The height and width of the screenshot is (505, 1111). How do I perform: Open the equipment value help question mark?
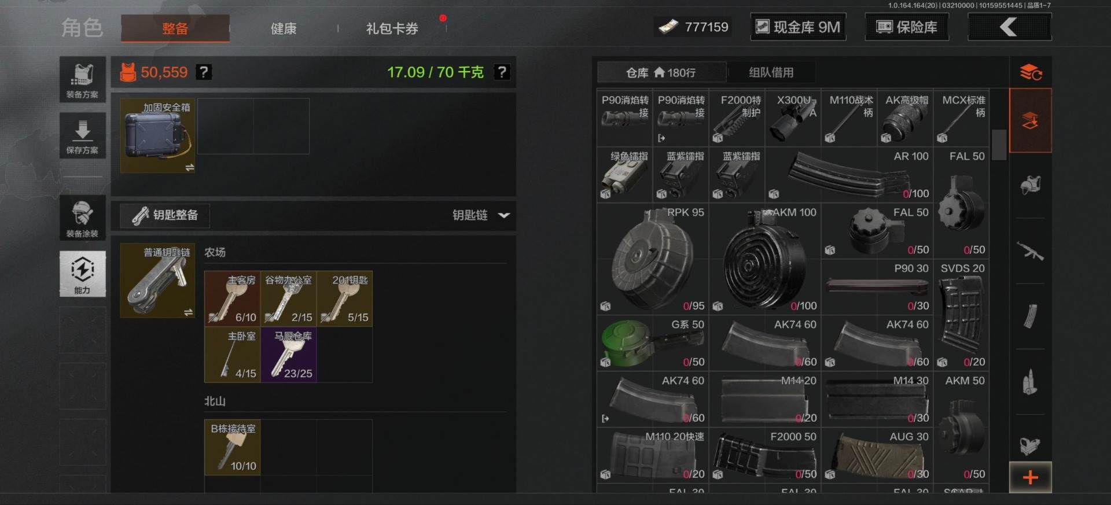(x=203, y=72)
